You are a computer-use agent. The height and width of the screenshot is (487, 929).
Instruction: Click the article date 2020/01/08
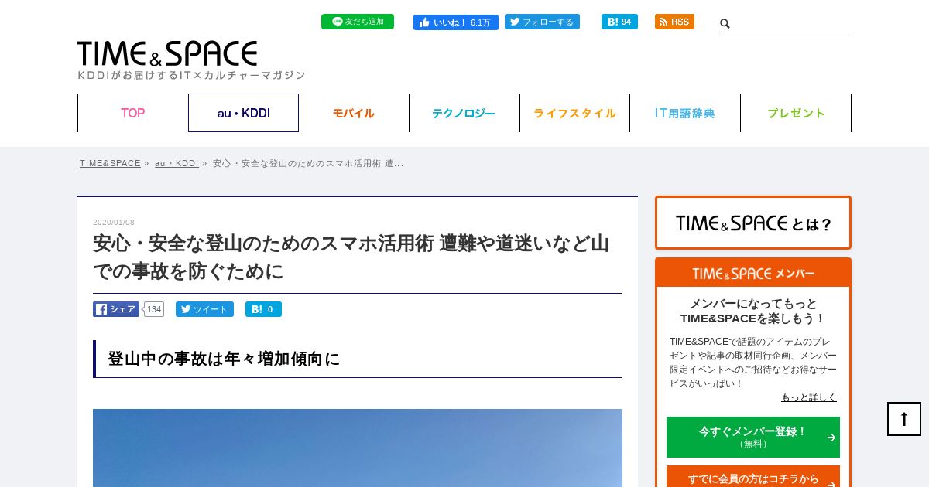point(114,223)
